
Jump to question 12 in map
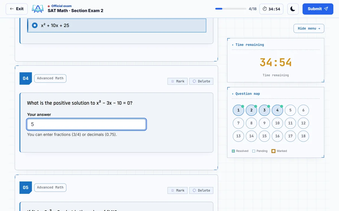[x=303, y=123]
